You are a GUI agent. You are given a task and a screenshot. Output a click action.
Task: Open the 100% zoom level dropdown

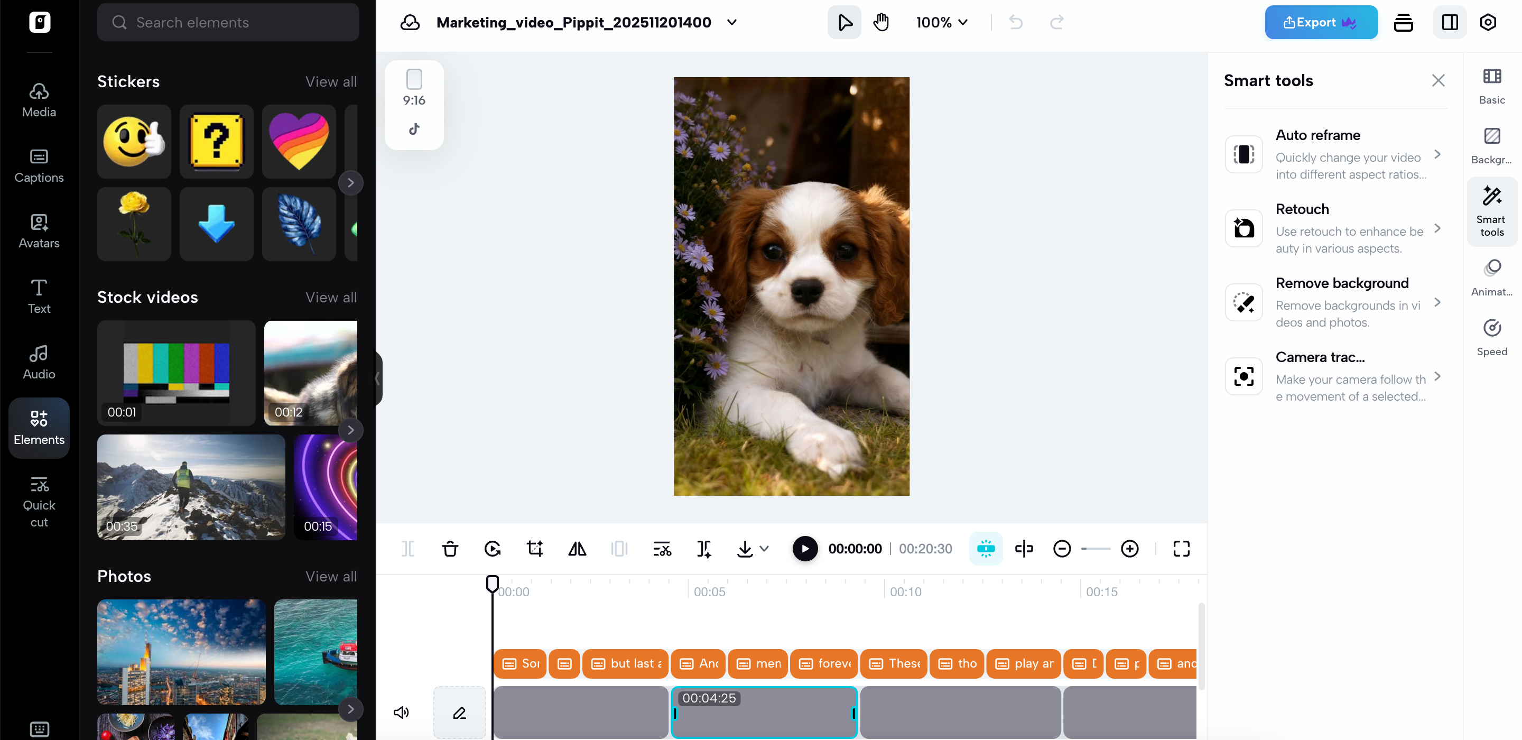pyautogui.click(x=941, y=22)
